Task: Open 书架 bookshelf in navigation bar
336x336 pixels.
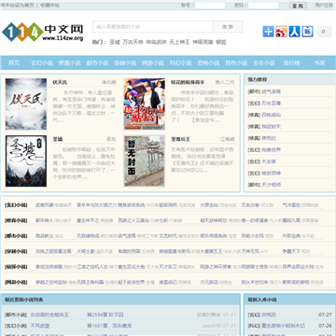Action: point(319,63)
